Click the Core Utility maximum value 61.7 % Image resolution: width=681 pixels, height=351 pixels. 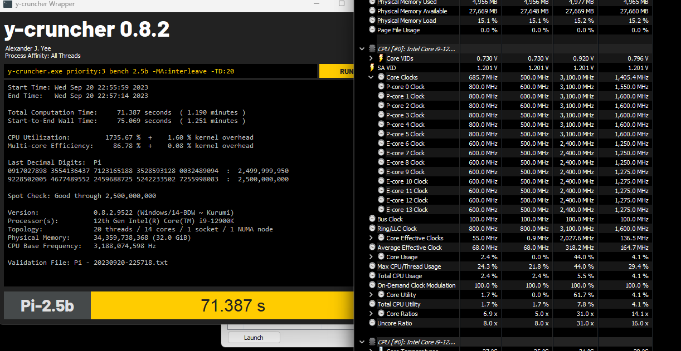point(583,295)
